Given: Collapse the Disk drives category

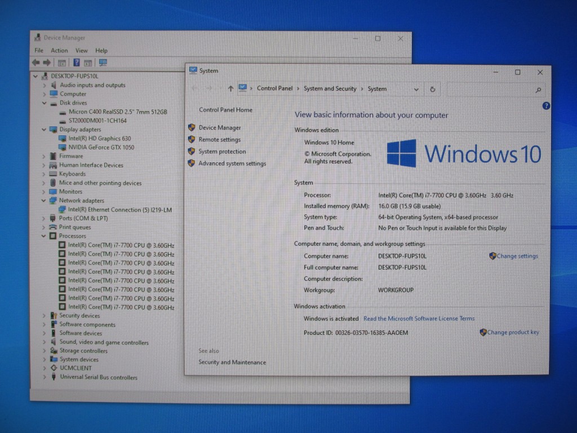Looking at the screenshot, I should tap(44, 103).
